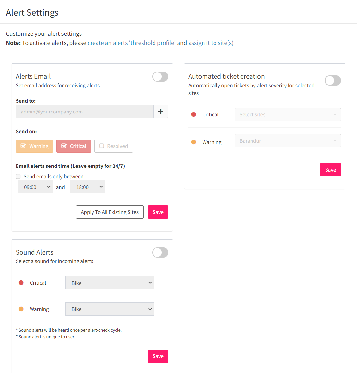Click the admin@yourcompany.com email field
This screenshot has width=357, height=373.
pos(84,111)
